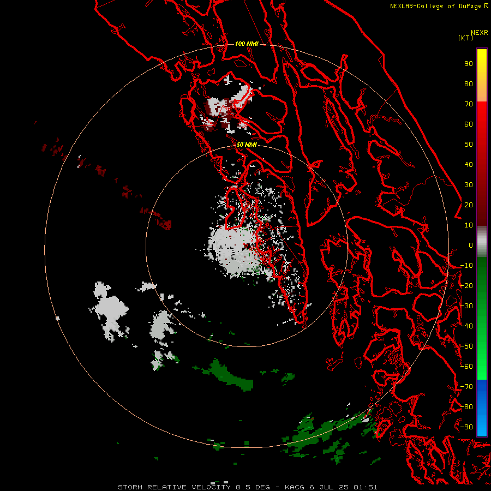This screenshot has width=491, height=491.
Task: Click the NEXR label above the scale
Action: pyautogui.click(x=480, y=33)
